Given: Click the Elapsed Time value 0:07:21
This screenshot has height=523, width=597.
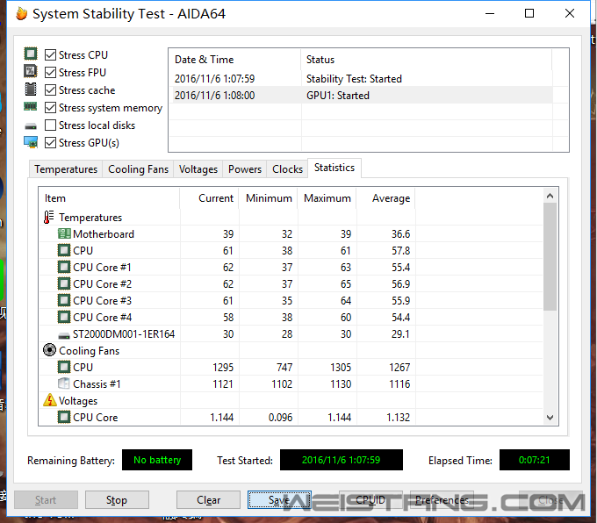Looking at the screenshot, I should pos(534,460).
